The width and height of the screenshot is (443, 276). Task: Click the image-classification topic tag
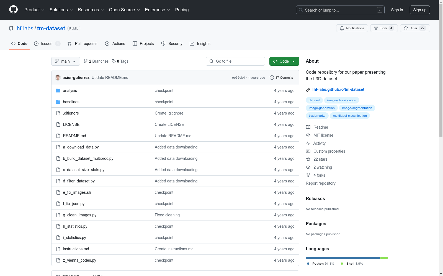[x=342, y=100]
